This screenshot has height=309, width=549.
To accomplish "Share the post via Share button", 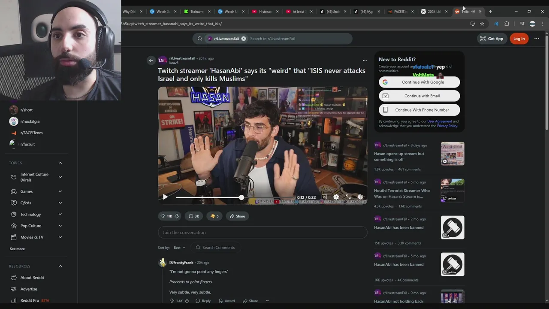I will click(x=237, y=216).
